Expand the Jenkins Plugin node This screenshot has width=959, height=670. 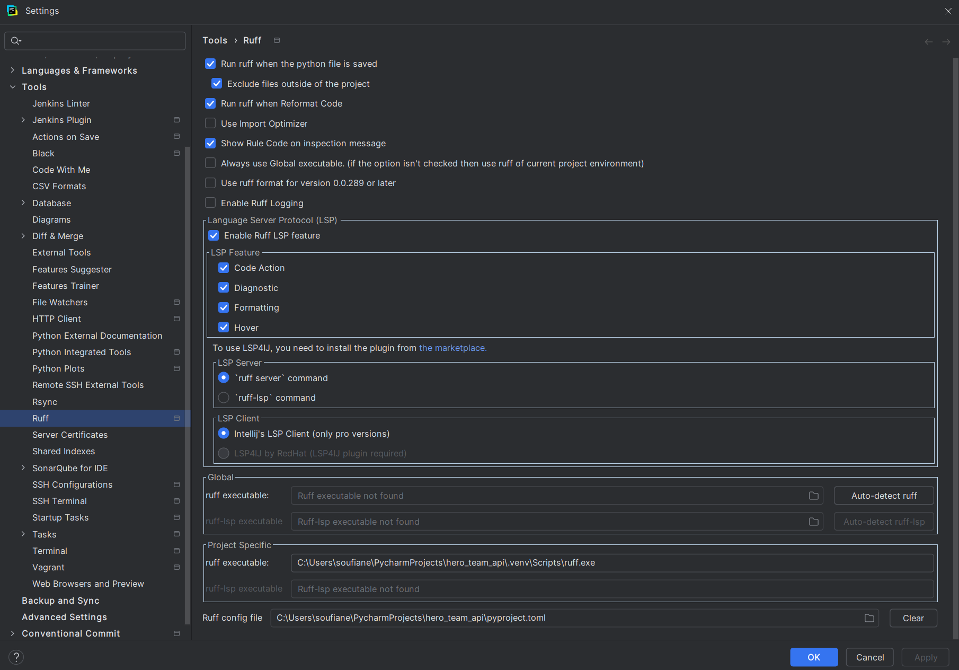pos(23,120)
